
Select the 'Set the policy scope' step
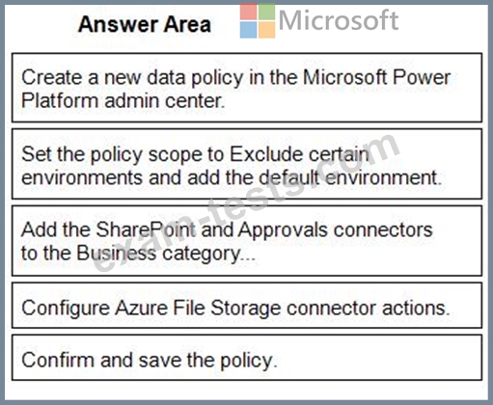247,164
